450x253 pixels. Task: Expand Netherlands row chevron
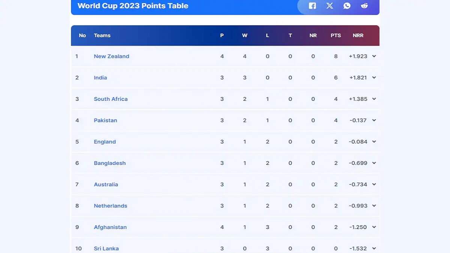374,206
